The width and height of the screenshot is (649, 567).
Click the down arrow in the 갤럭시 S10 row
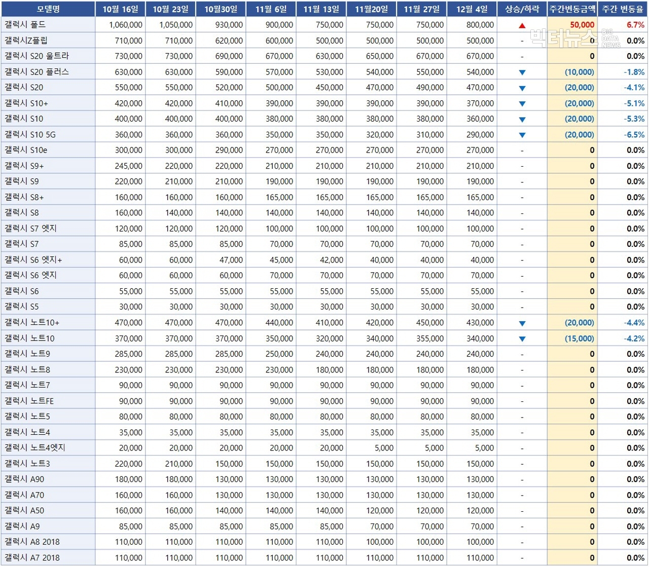click(522, 120)
